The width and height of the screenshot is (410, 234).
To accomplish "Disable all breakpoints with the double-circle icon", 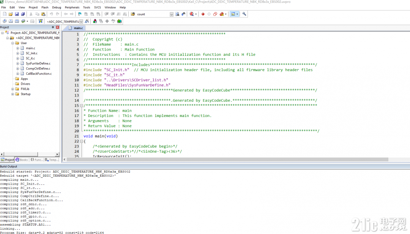I will (x=215, y=14).
